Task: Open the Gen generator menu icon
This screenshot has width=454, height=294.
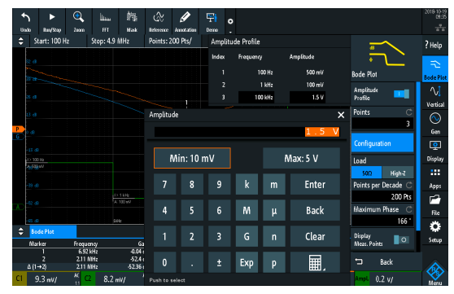Action: pyautogui.click(x=435, y=119)
